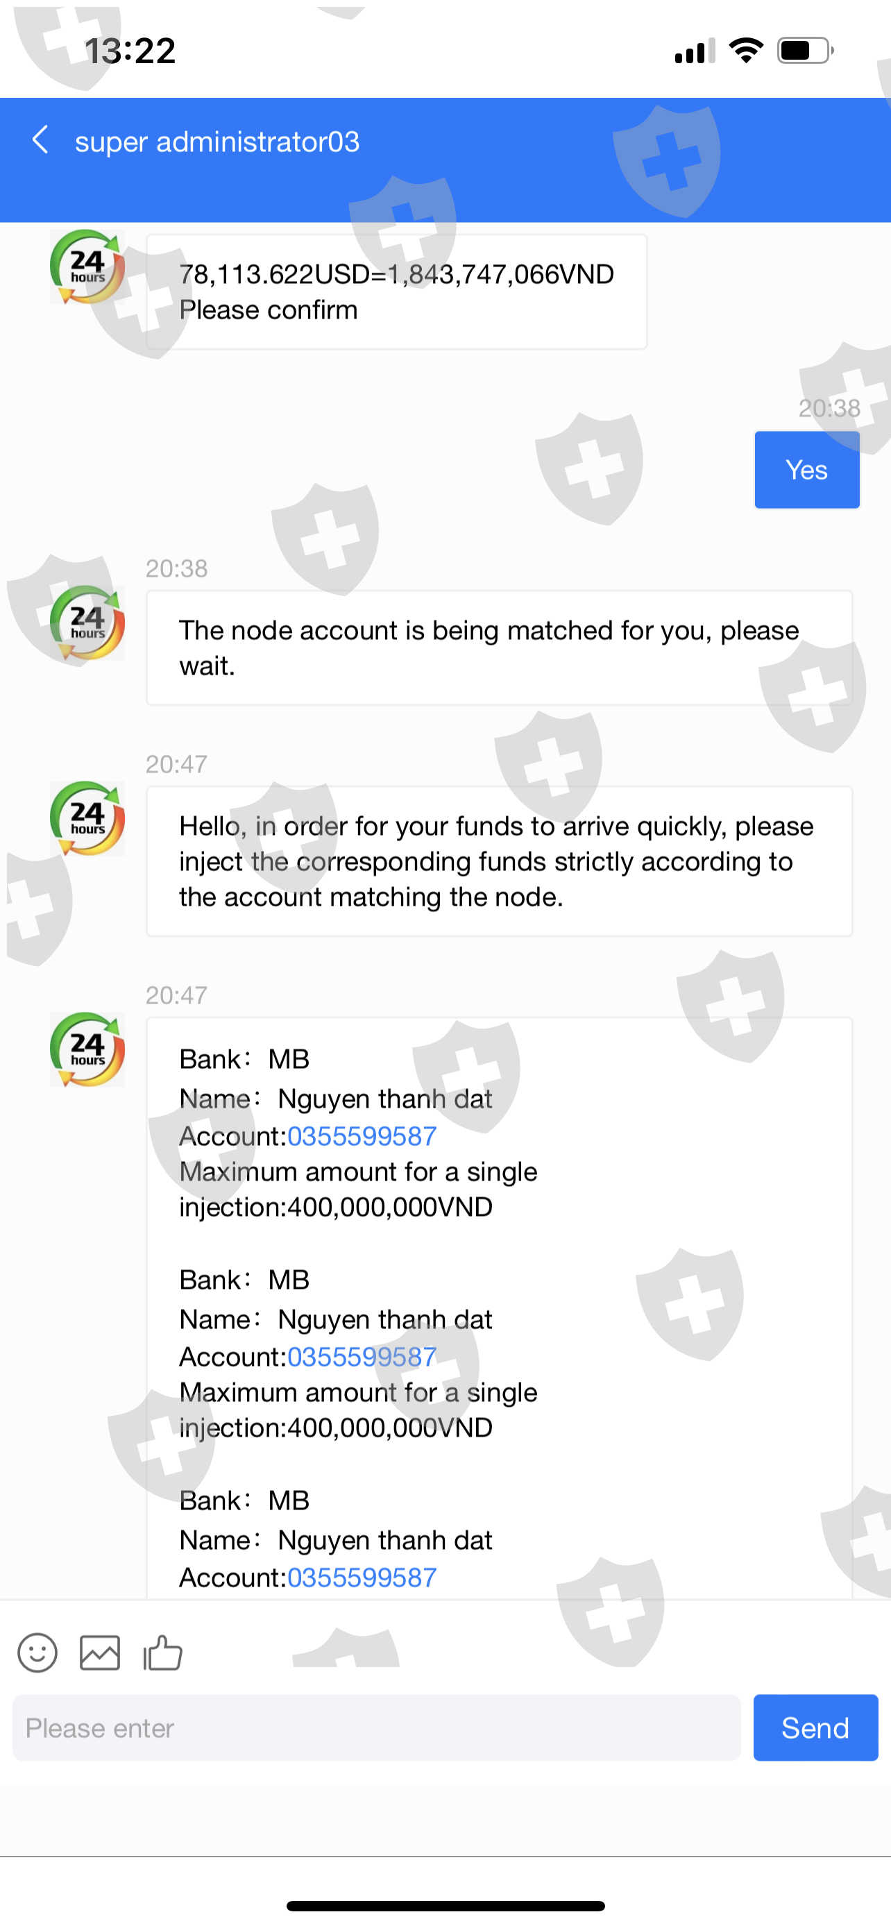Click the 'Please enter' message input field

376,1727
